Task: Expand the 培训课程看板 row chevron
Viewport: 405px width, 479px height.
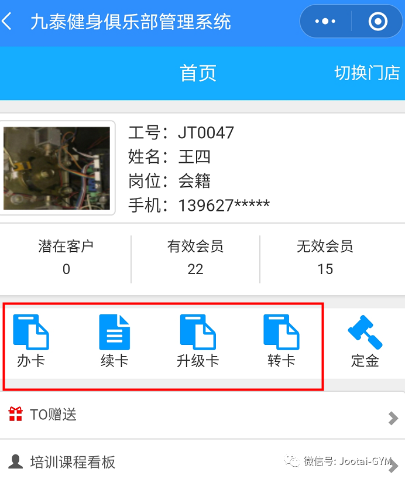Action: point(394,466)
